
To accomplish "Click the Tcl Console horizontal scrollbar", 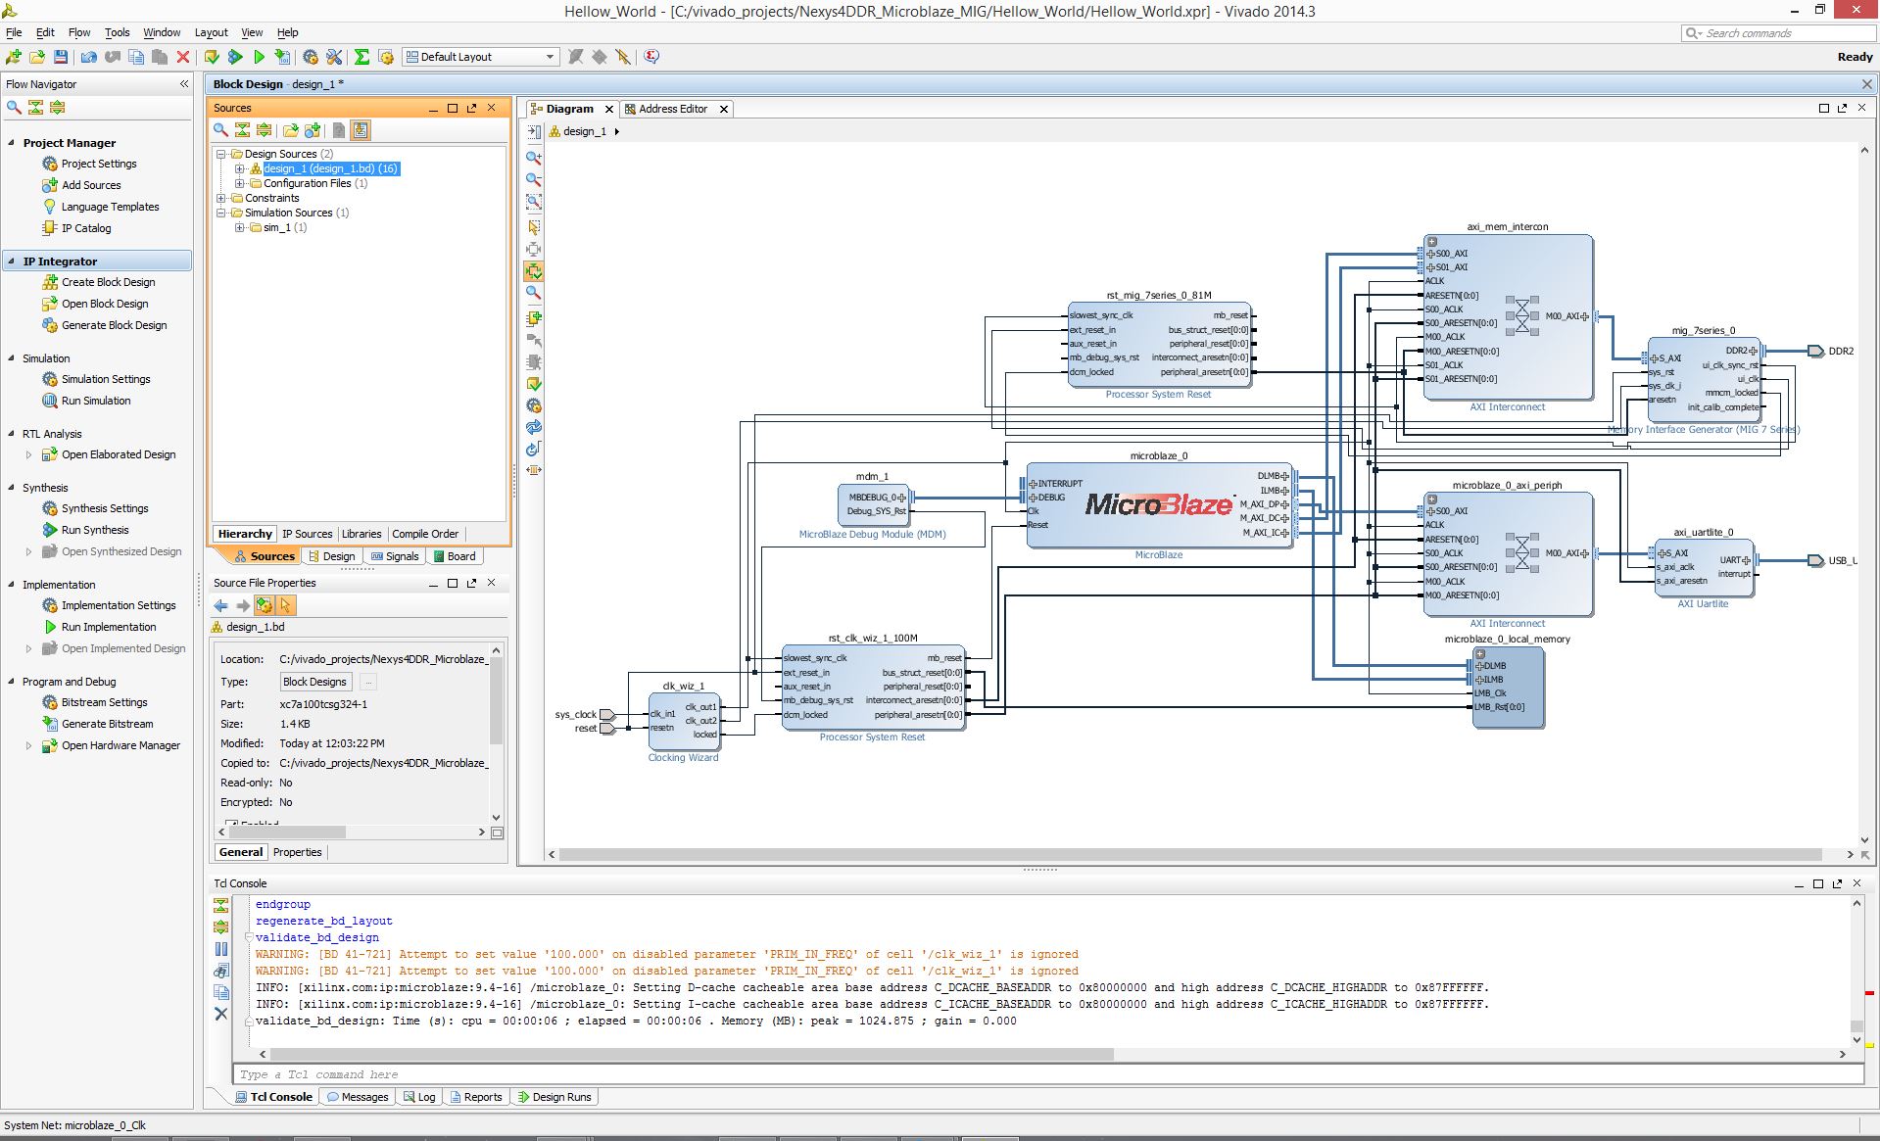I will 692,1055.
